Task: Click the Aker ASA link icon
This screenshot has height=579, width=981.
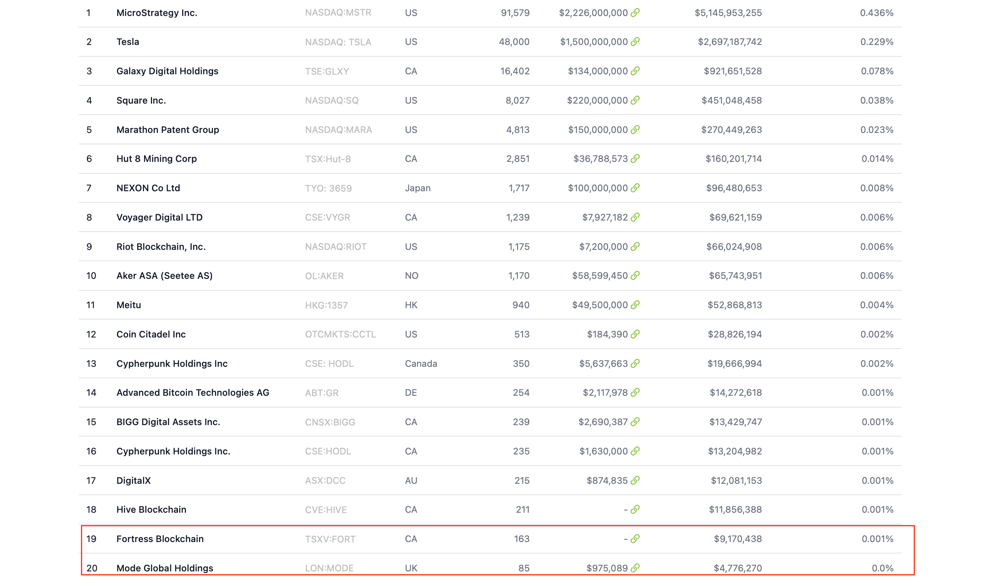Action: pos(635,276)
